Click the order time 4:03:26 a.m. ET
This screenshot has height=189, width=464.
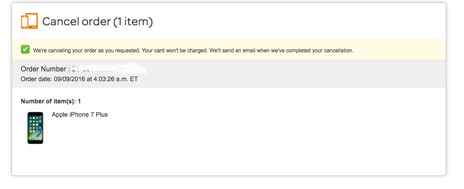(x=116, y=79)
